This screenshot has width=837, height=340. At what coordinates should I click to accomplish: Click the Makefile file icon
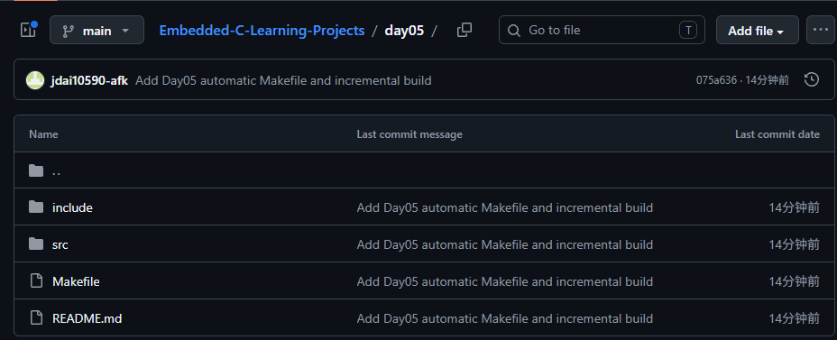[x=36, y=280]
